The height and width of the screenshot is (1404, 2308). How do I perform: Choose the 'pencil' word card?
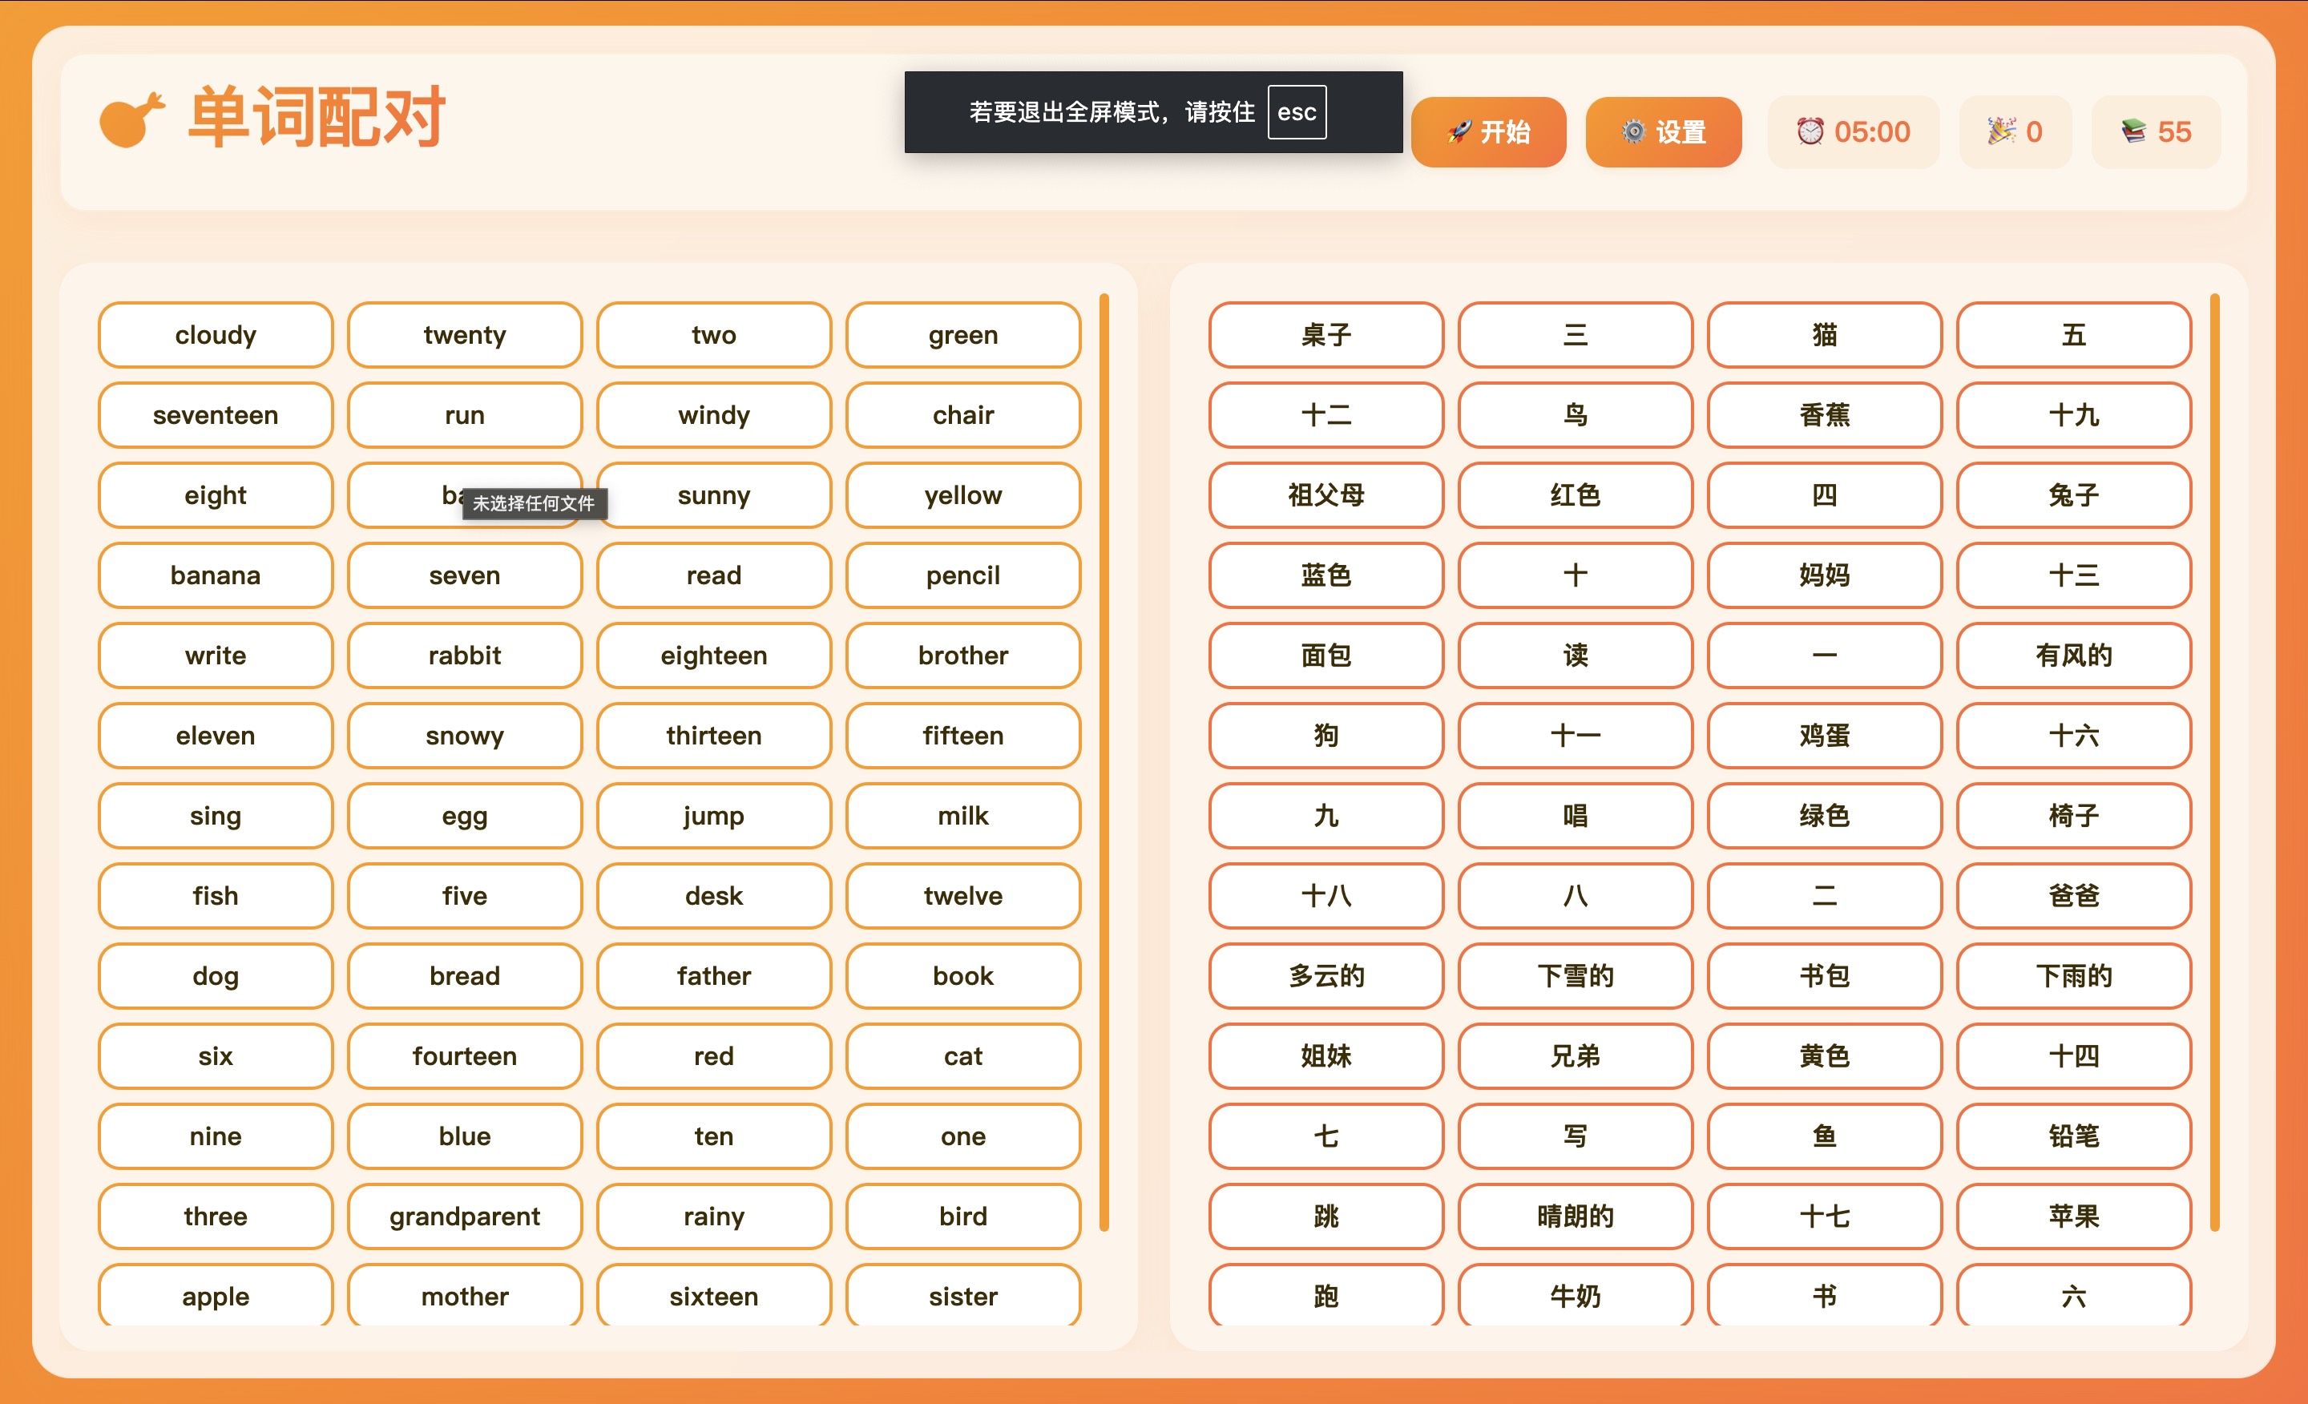point(963,575)
